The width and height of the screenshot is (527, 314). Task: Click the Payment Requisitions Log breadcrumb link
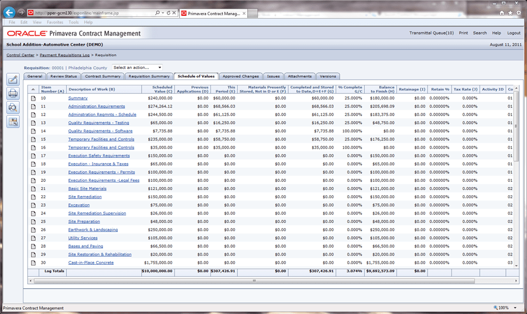coord(64,55)
